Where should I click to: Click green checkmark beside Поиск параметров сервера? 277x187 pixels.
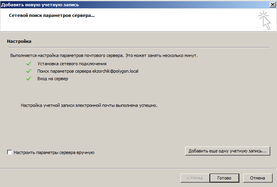click(29, 71)
